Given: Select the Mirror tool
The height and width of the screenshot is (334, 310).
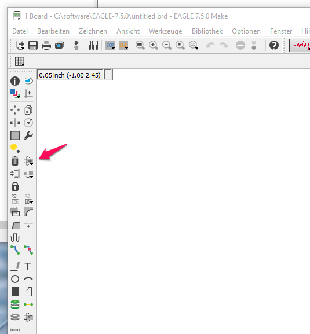Looking at the screenshot, I should pos(15,123).
